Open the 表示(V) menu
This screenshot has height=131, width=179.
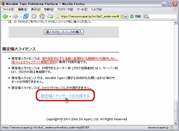click(x=36, y=9)
